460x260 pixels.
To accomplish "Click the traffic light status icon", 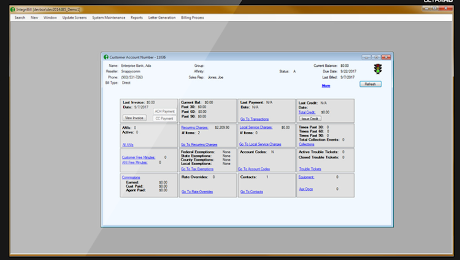I will tap(378, 69).
